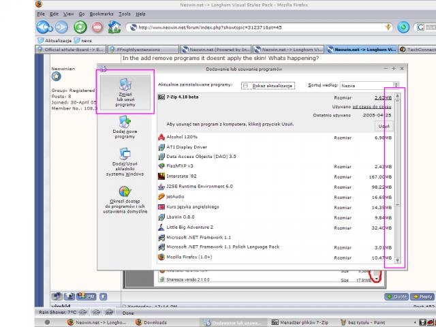Click Aktualizacje bookmark toolbar item
Viewport: 436px width, 327px height.
coord(54,41)
